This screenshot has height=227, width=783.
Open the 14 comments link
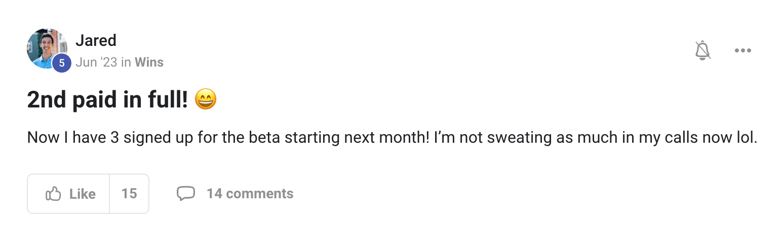click(x=250, y=194)
